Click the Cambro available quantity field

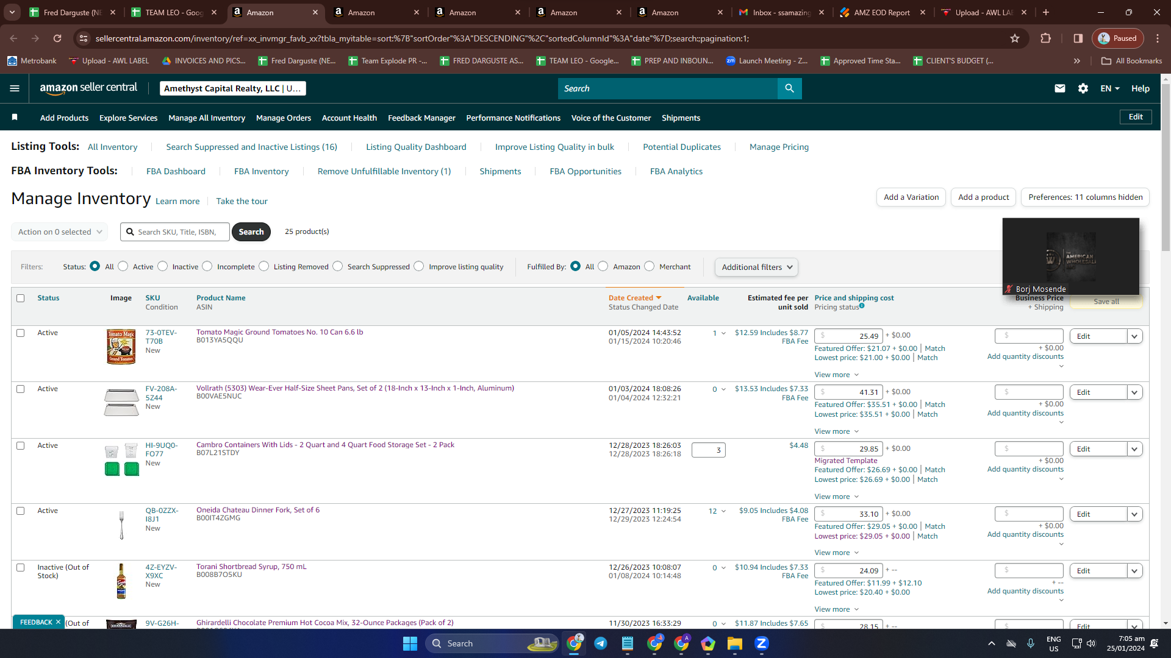(708, 450)
